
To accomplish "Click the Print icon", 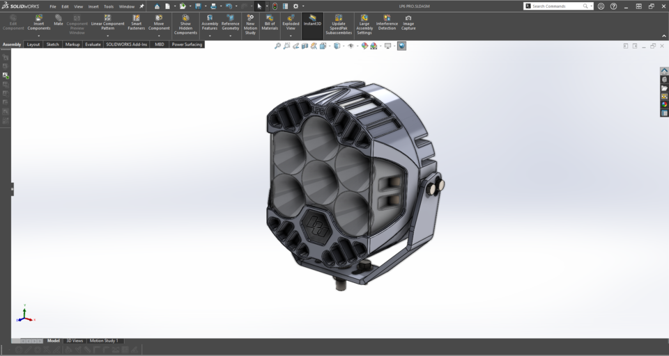I will click(213, 6).
